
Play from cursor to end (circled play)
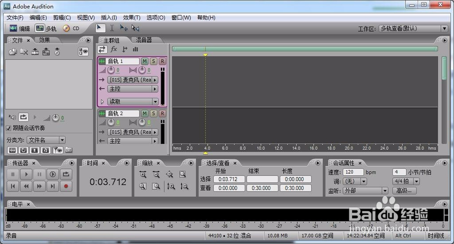53,174
